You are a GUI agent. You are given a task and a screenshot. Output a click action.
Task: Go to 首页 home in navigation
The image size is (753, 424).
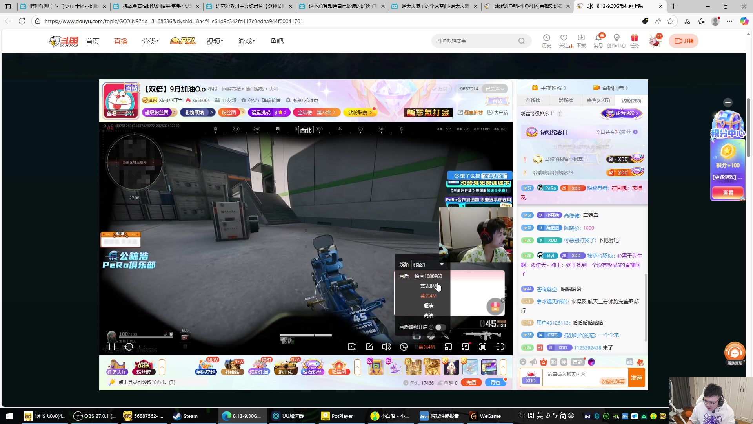click(x=93, y=41)
